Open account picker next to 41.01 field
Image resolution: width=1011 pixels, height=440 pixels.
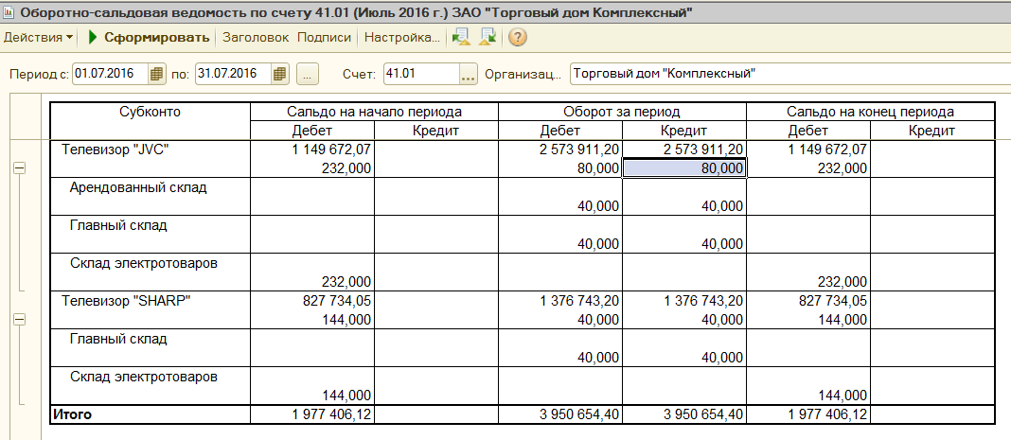469,74
